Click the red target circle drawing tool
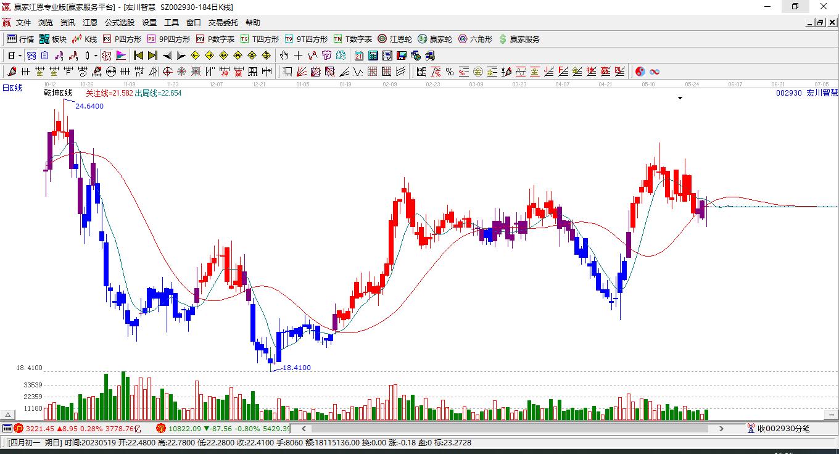 [x=168, y=72]
